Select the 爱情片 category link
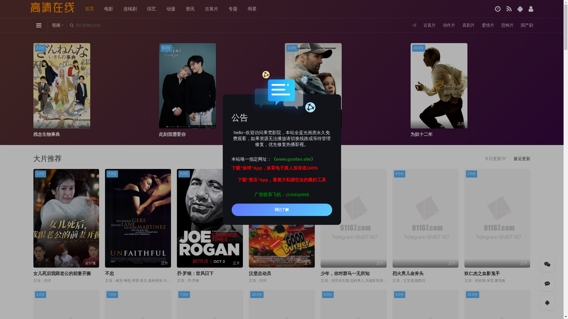The height and width of the screenshot is (319, 568). click(488, 25)
